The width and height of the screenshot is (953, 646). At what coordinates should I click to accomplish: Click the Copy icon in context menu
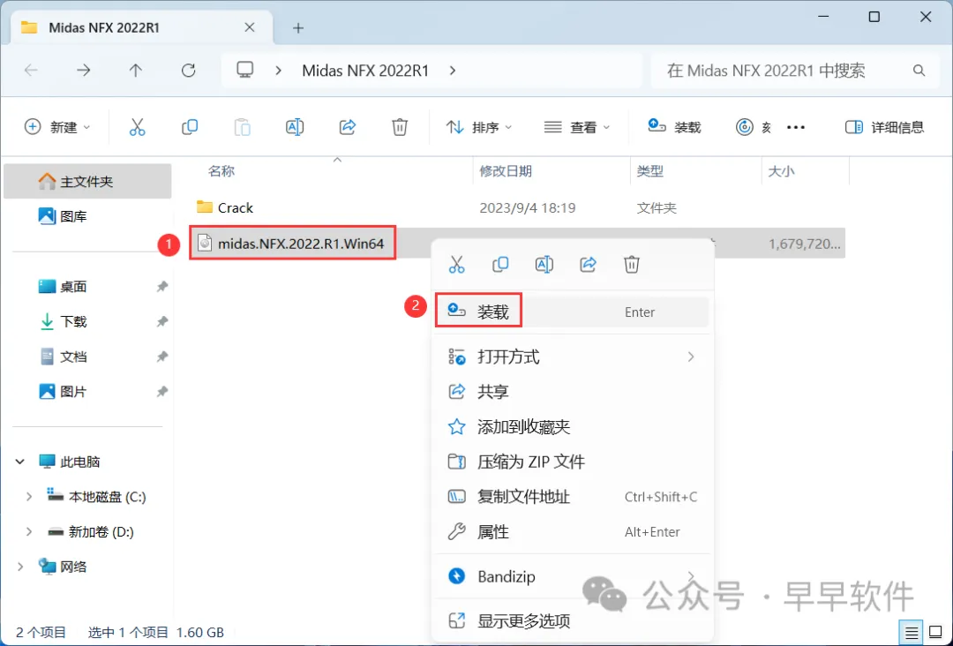(x=500, y=265)
